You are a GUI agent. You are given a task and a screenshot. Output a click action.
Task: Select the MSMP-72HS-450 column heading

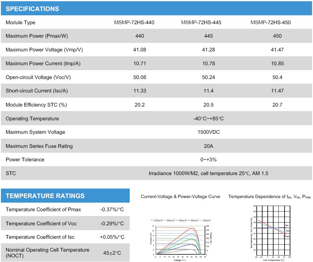click(270, 22)
